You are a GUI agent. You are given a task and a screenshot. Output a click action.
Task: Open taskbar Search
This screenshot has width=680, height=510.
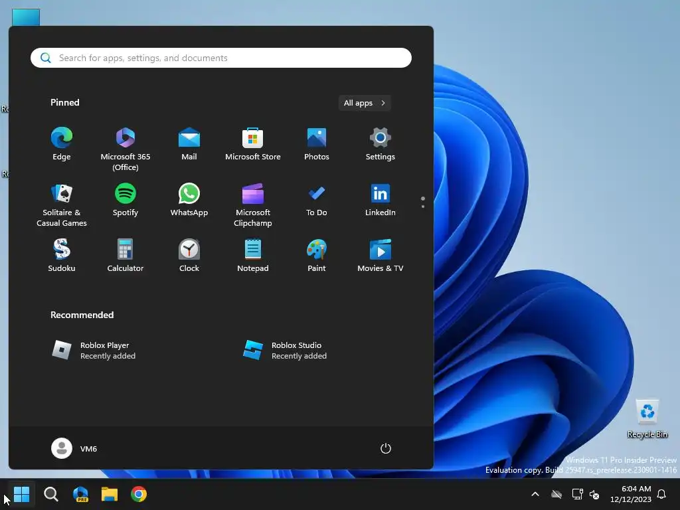click(x=50, y=494)
